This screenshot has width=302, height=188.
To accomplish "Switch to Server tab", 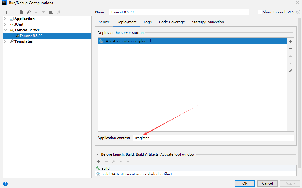I will coord(104,22).
